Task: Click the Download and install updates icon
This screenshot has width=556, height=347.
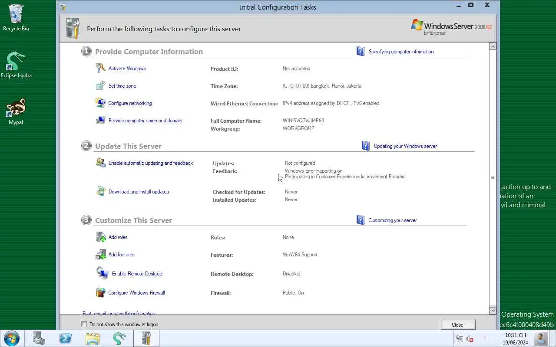Action: coord(101,191)
